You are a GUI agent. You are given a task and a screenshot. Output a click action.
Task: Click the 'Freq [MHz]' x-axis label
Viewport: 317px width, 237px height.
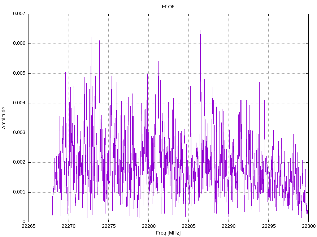[x=168, y=233]
